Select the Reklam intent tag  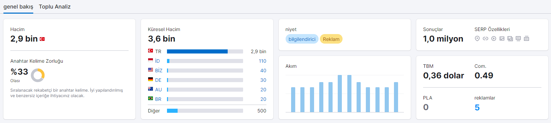(331, 39)
